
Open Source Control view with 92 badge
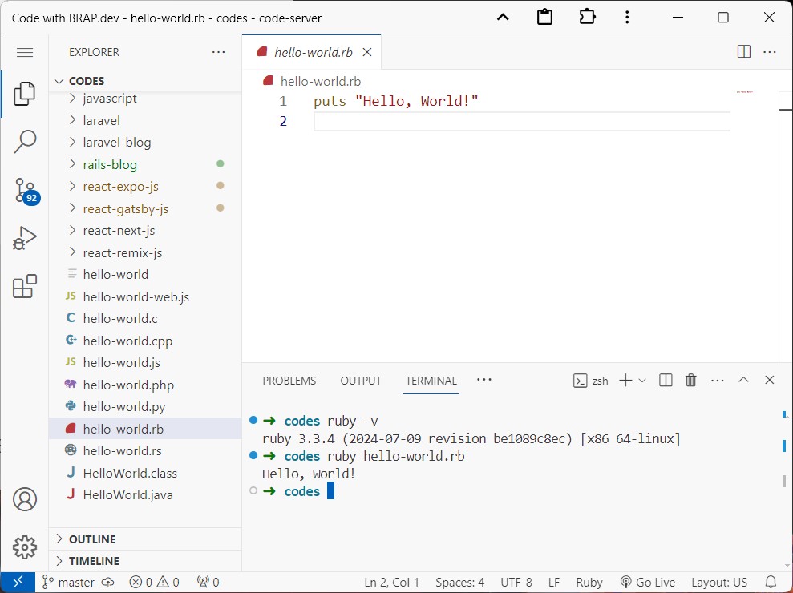(x=25, y=190)
